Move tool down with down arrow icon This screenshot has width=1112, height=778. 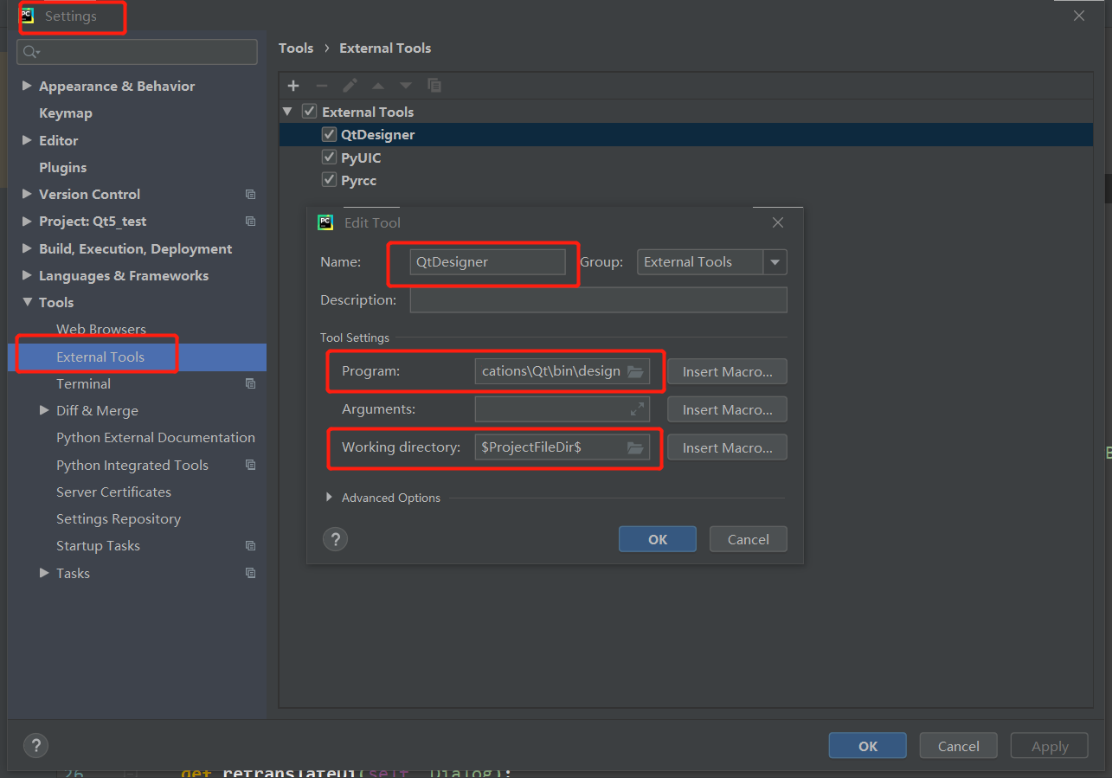point(406,86)
